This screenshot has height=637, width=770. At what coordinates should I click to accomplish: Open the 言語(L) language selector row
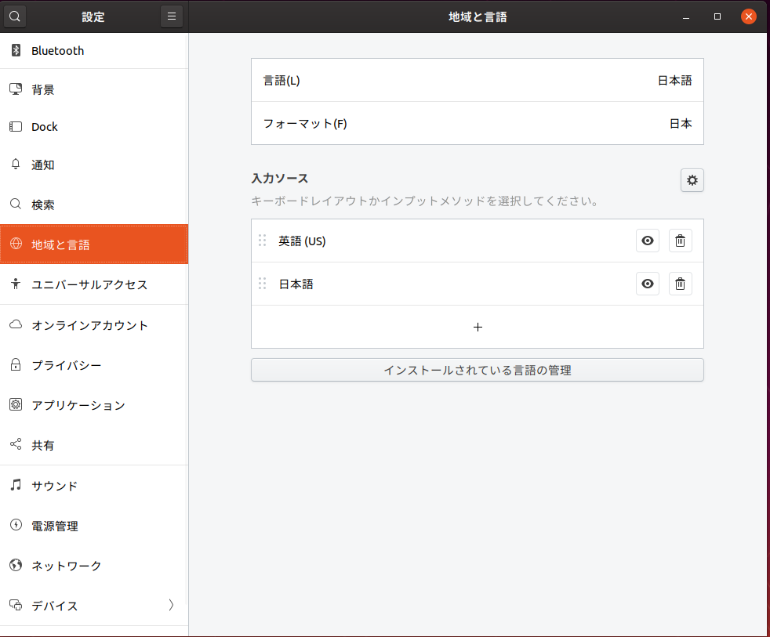pos(478,80)
